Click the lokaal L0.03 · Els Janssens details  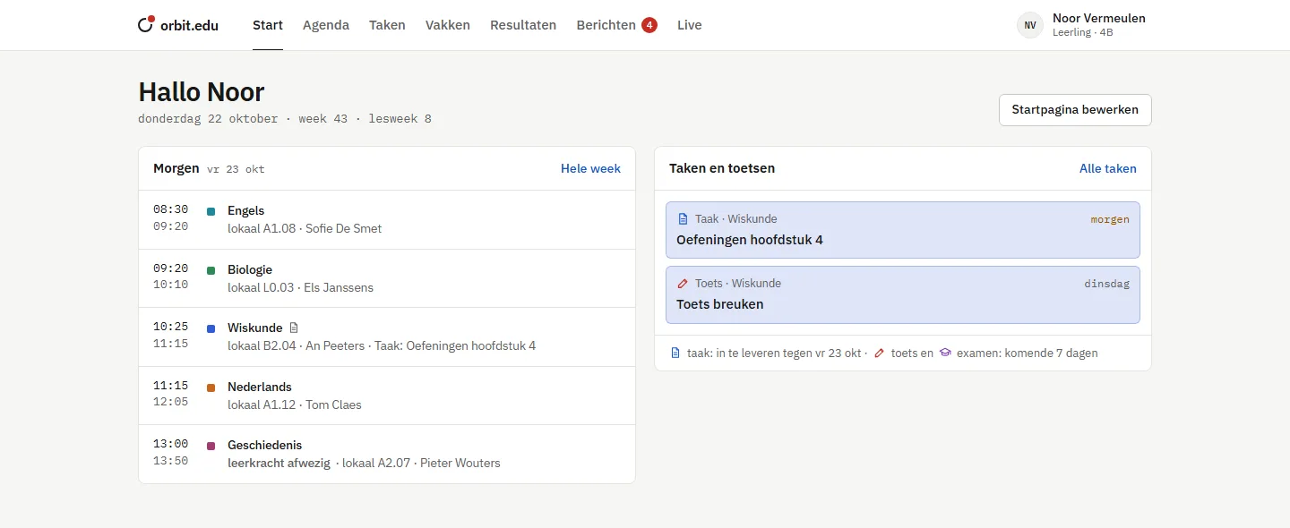(x=301, y=287)
